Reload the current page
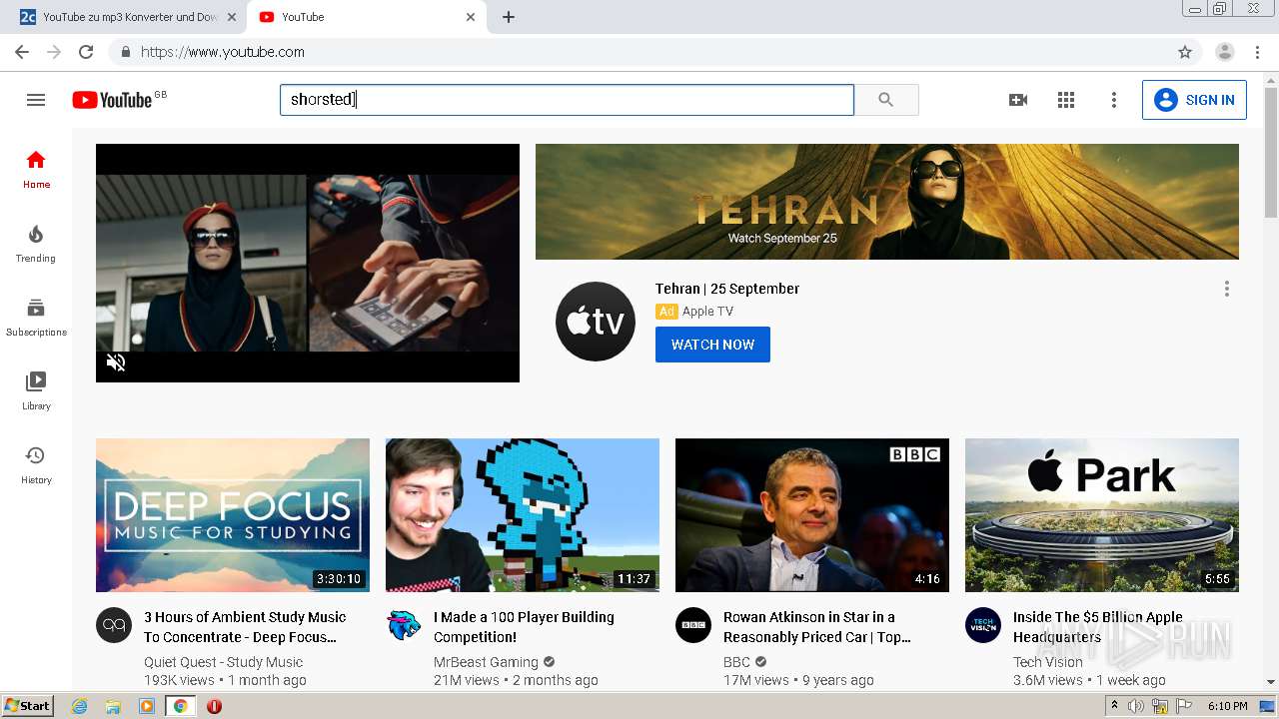This screenshot has width=1279, height=719. [86, 52]
